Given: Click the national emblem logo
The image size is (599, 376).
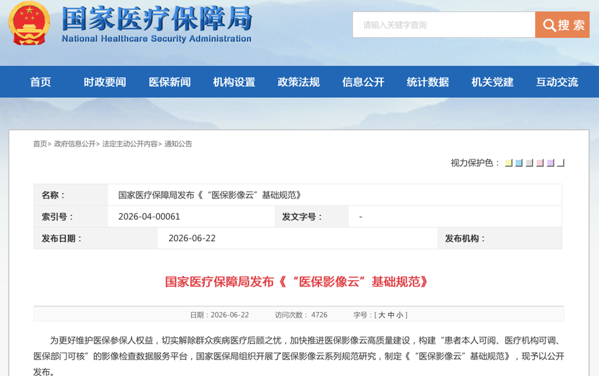Looking at the screenshot, I should click(29, 23).
